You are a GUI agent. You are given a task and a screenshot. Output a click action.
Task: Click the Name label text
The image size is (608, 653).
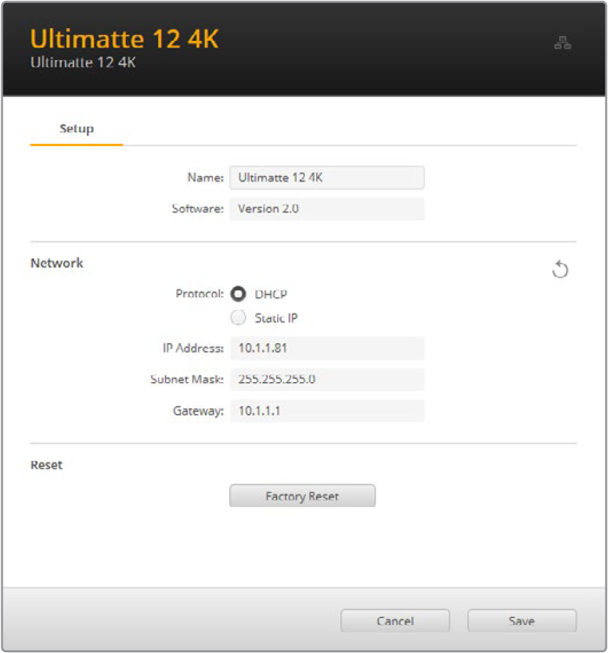pyautogui.click(x=205, y=178)
